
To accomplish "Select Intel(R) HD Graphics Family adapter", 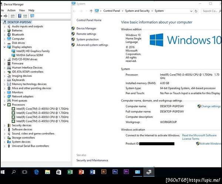I will coord(33,51).
